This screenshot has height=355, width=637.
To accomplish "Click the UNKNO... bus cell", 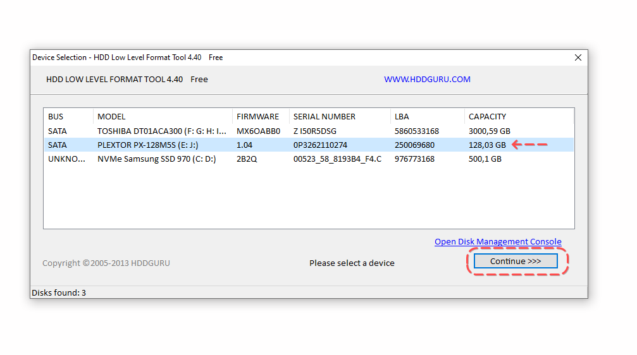I will click(66, 159).
